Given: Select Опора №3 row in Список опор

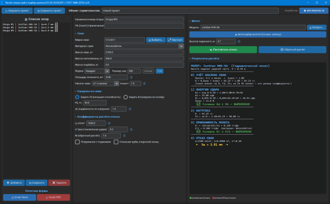Looking at the screenshot, I should coord(30,30).
